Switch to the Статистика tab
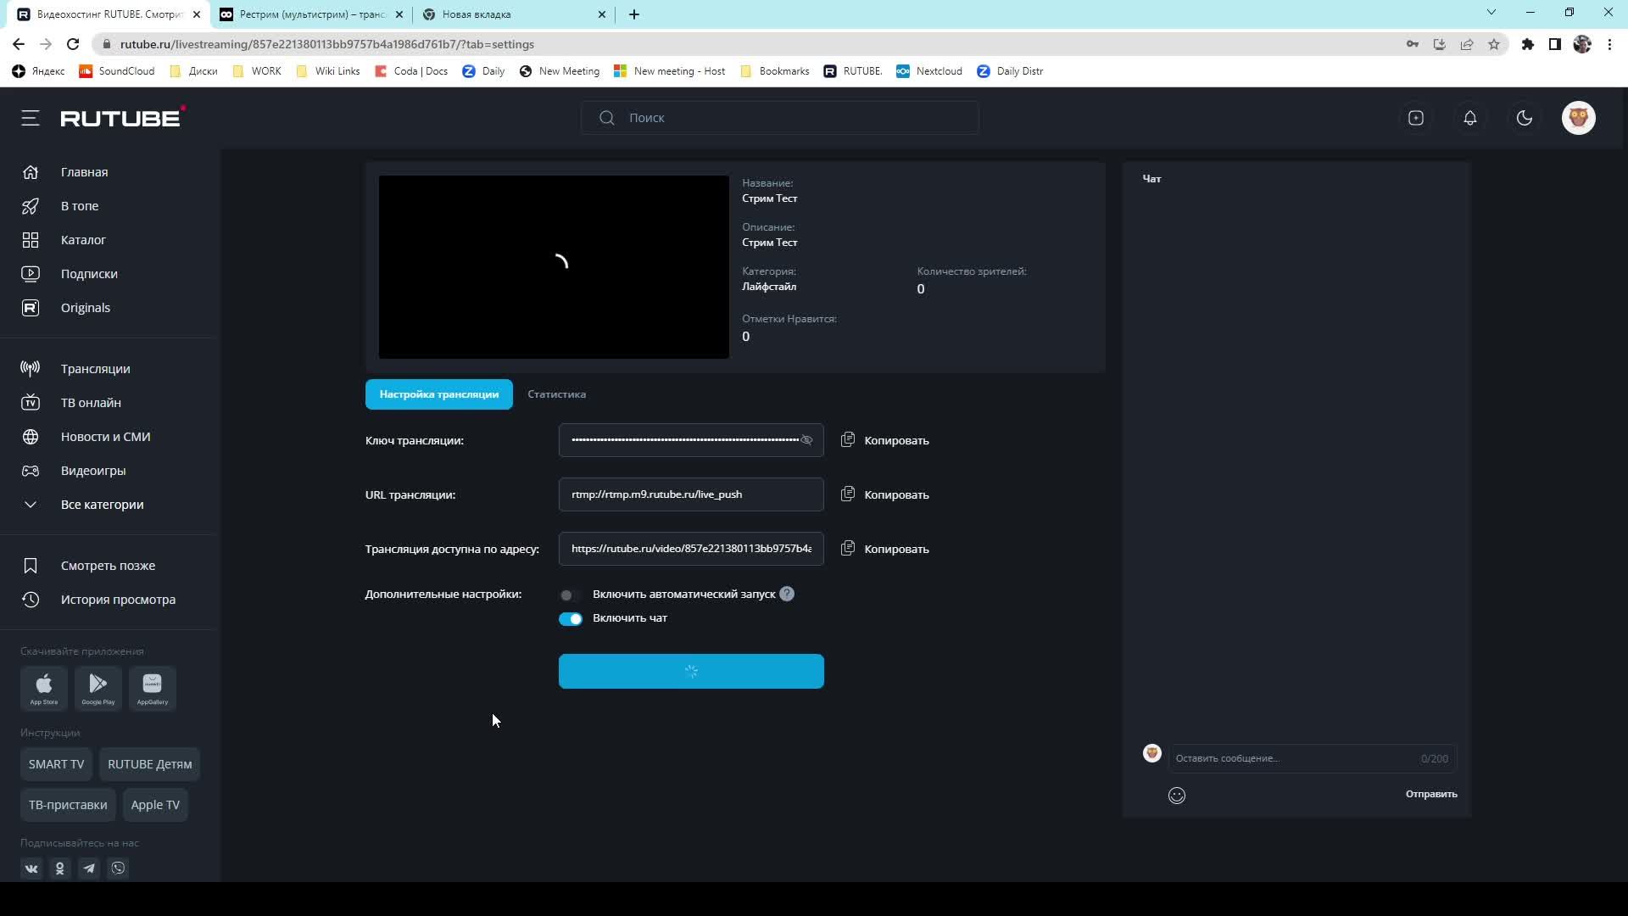Viewport: 1628px width, 916px height. (x=556, y=394)
